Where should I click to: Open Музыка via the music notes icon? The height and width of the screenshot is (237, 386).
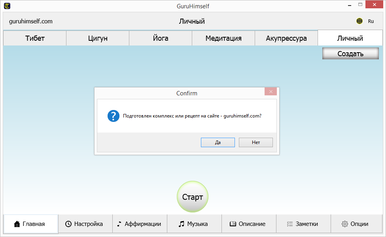tap(182, 224)
